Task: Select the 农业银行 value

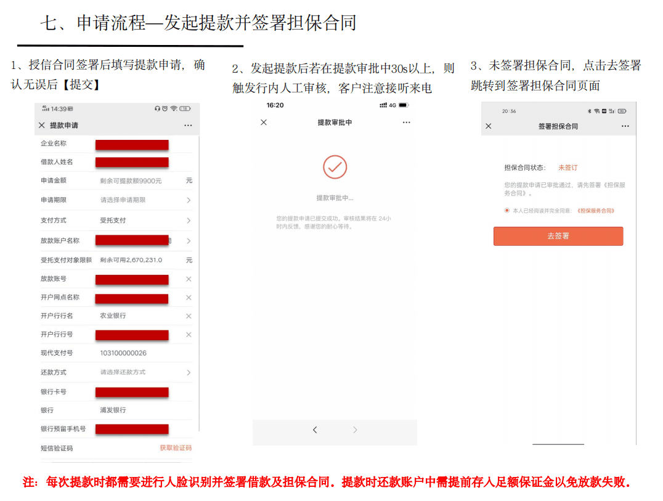Action: point(113,316)
